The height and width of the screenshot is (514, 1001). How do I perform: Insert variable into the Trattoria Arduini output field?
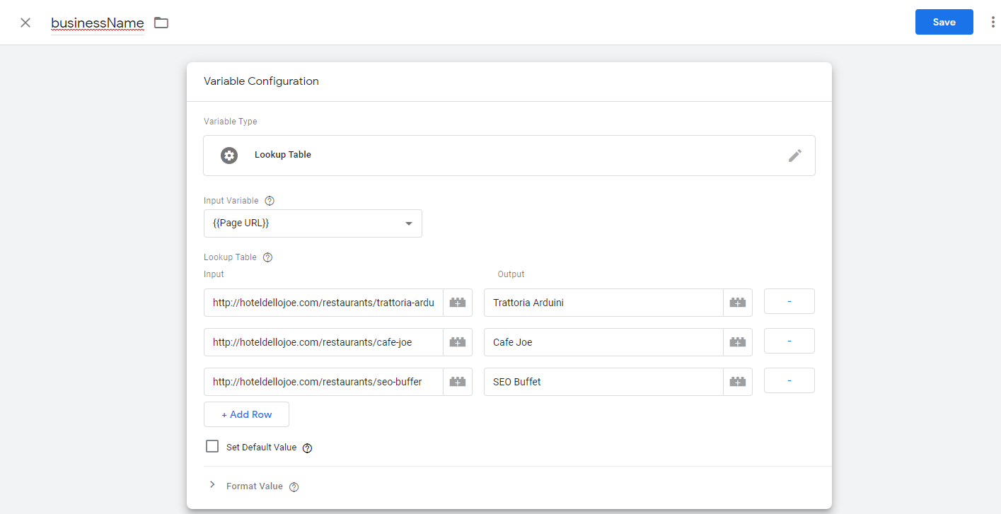click(x=737, y=302)
